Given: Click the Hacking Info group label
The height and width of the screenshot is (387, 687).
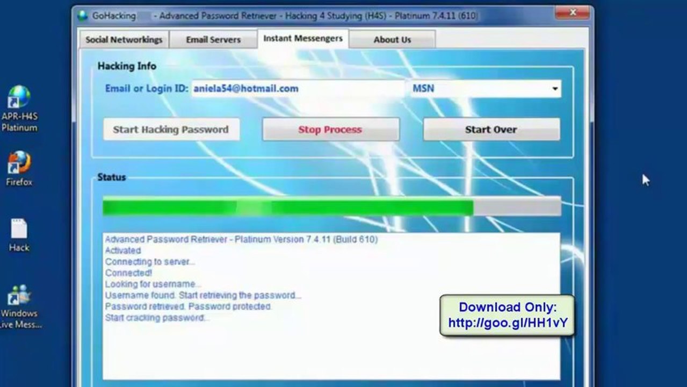Looking at the screenshot, I should pyautogui.click(x=127, y=66).
